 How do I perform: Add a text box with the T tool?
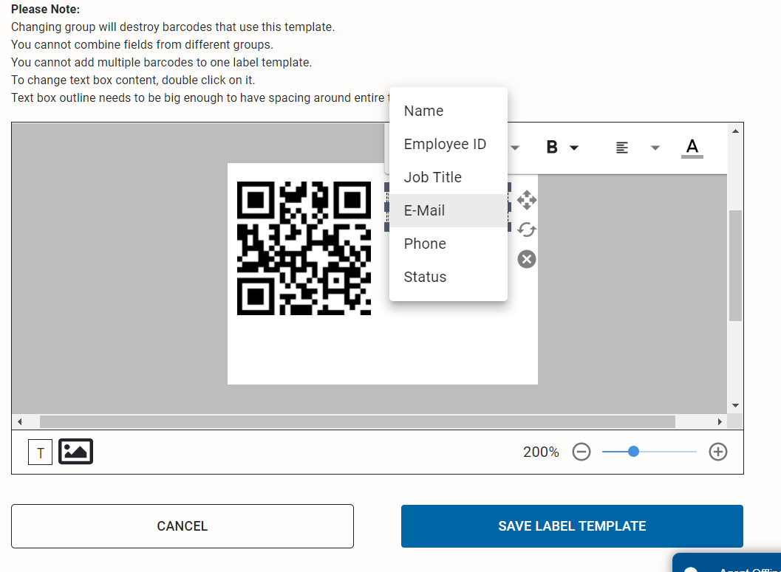pos(41,452)
